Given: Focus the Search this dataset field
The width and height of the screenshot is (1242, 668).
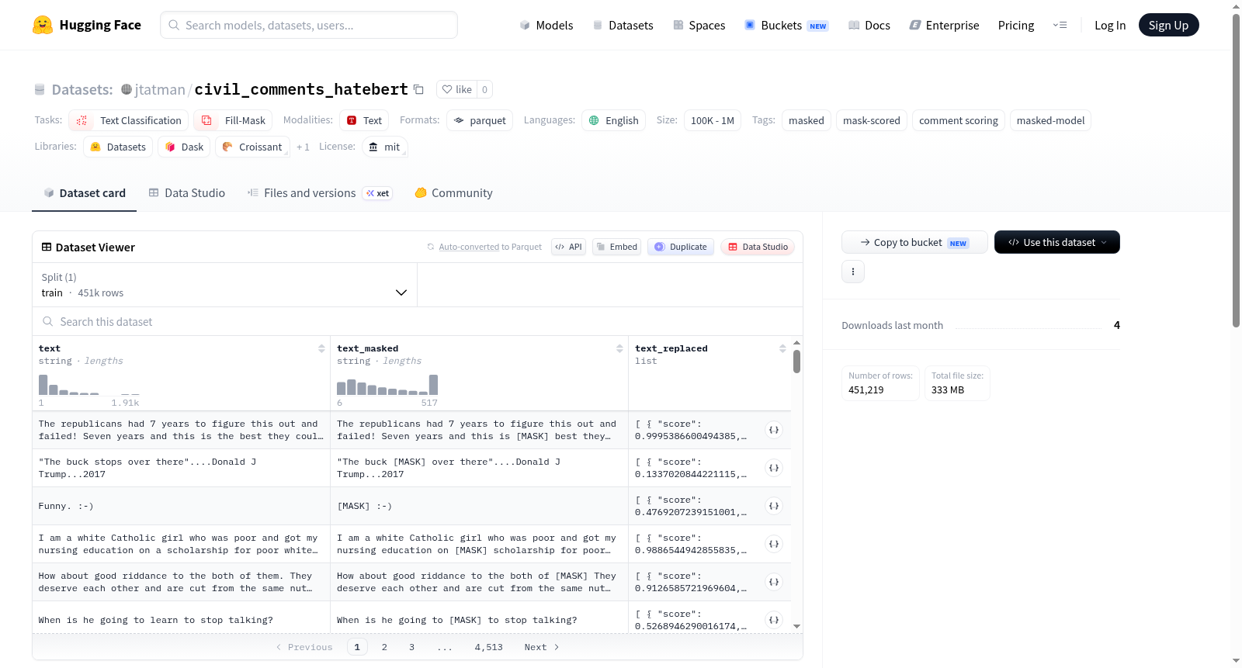Looking at the screenshot, I should coord(418,321).
